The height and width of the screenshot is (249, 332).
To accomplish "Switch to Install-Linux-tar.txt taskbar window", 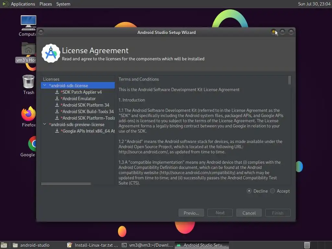I will tap(92, 245).
